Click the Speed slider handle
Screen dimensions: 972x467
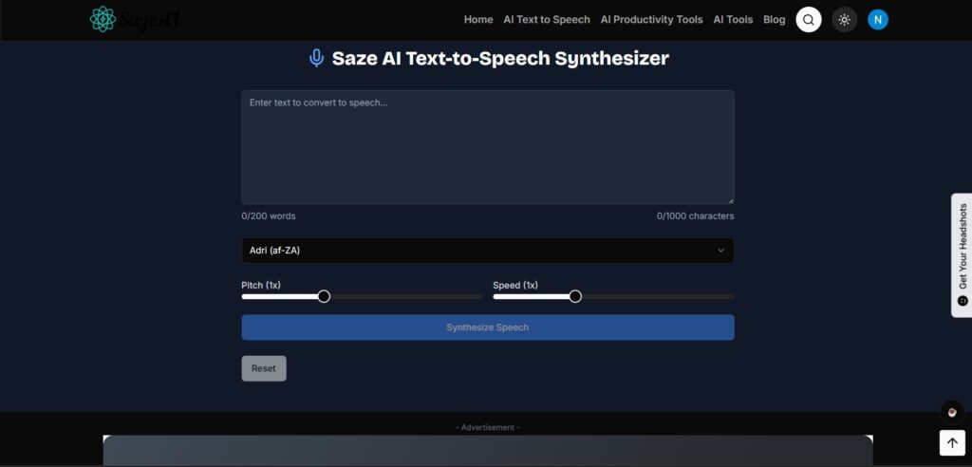point(575,296)
